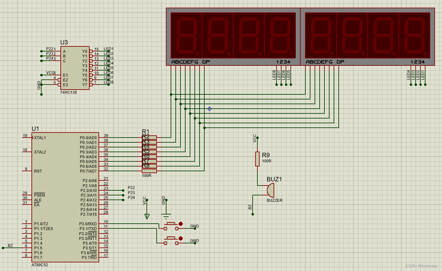442x271 pixels.
Task: Select the BUZ1 buzzer symbol
Action: [x=270, y=190]
